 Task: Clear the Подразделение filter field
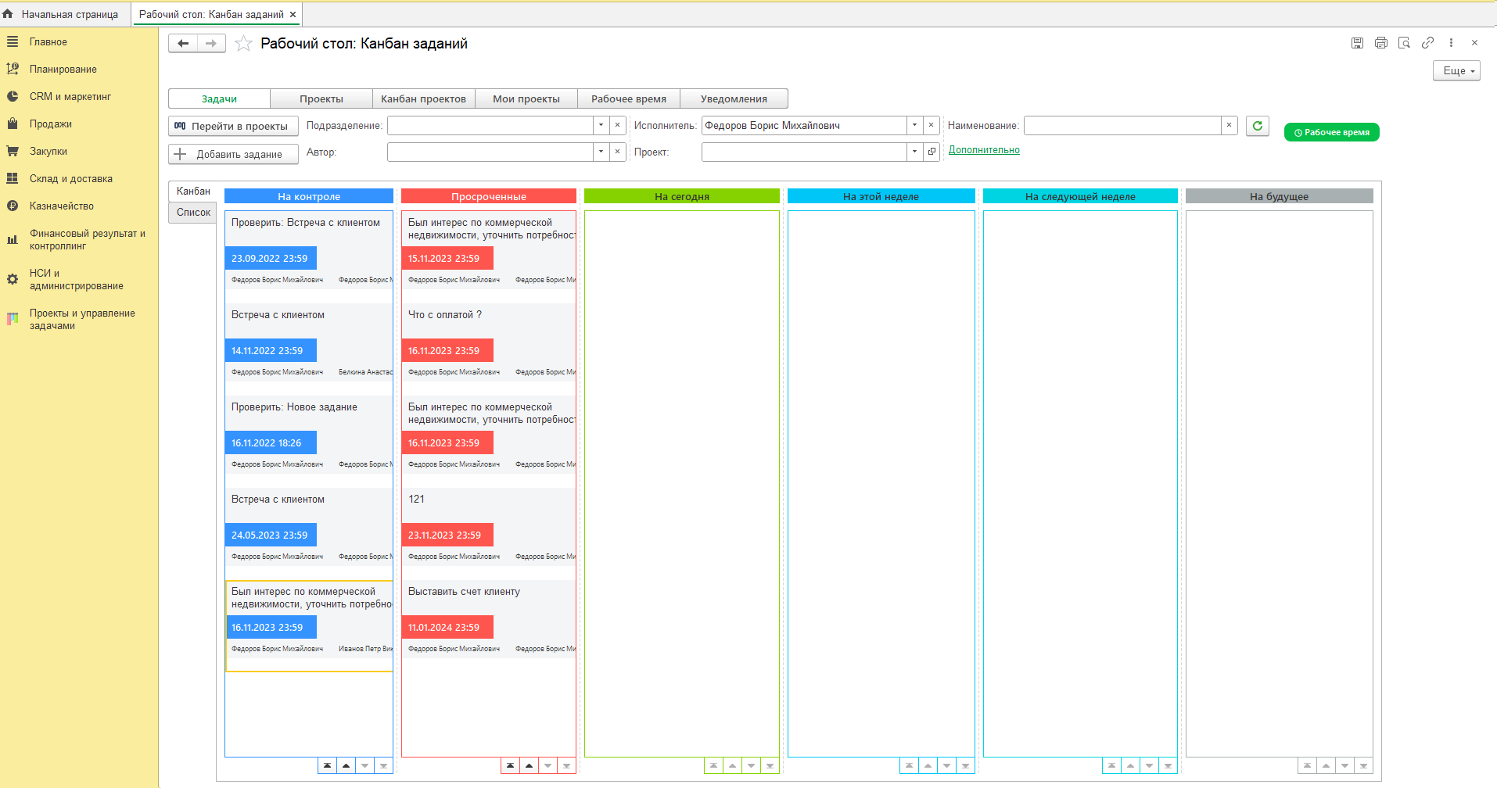pyautogui.click(x=618, y=125)
